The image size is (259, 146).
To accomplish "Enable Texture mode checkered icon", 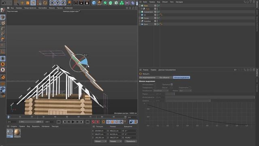I will pyautogui.click(x=3, y=23).
